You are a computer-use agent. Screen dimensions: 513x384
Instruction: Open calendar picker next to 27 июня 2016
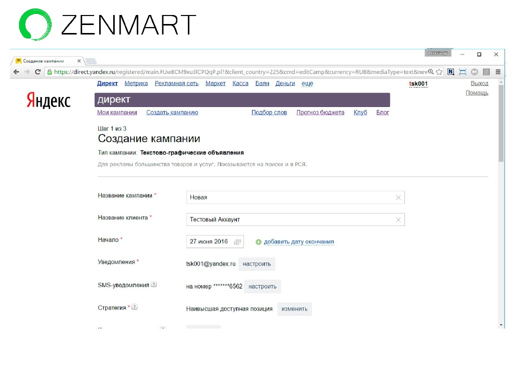point(237,242)
